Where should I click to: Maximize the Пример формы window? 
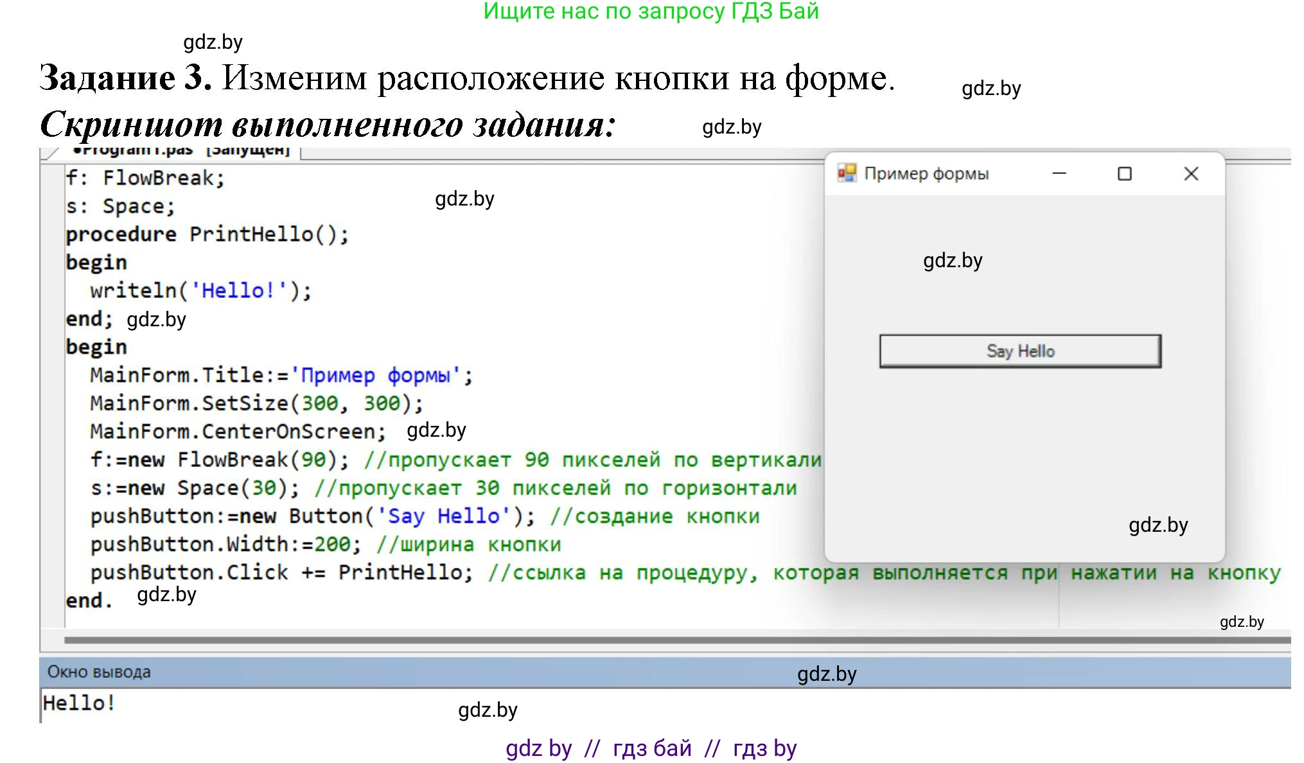pyautogui.click(x=1124, y=173)
